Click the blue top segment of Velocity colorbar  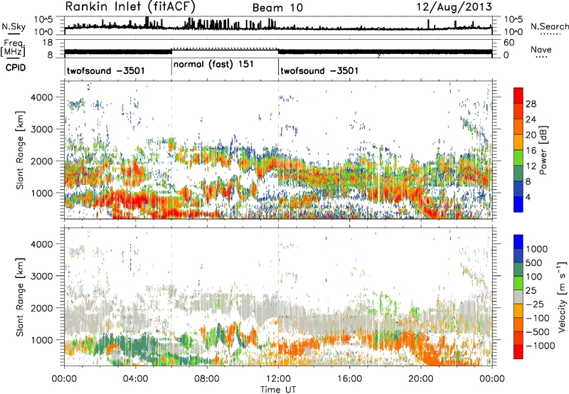coord(519,242)
